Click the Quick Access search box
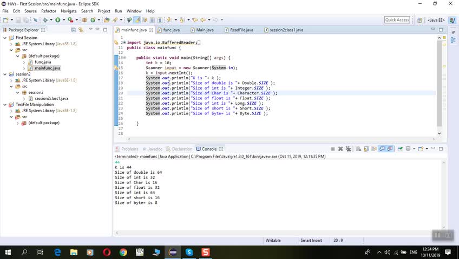 point(397,20)
